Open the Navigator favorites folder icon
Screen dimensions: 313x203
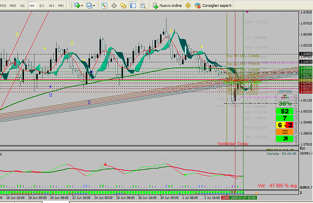point(124,6)
